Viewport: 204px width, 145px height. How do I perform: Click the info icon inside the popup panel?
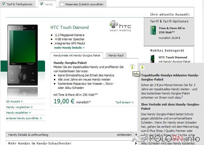[142, 67]
